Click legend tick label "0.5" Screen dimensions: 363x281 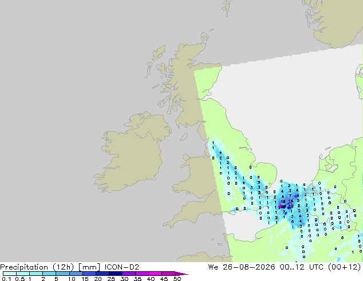[x=19, y=279]
